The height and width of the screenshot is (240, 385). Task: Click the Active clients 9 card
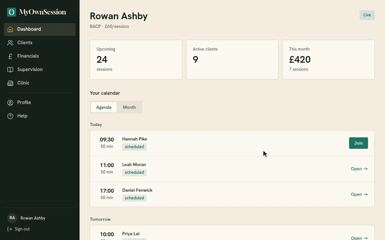232,60
